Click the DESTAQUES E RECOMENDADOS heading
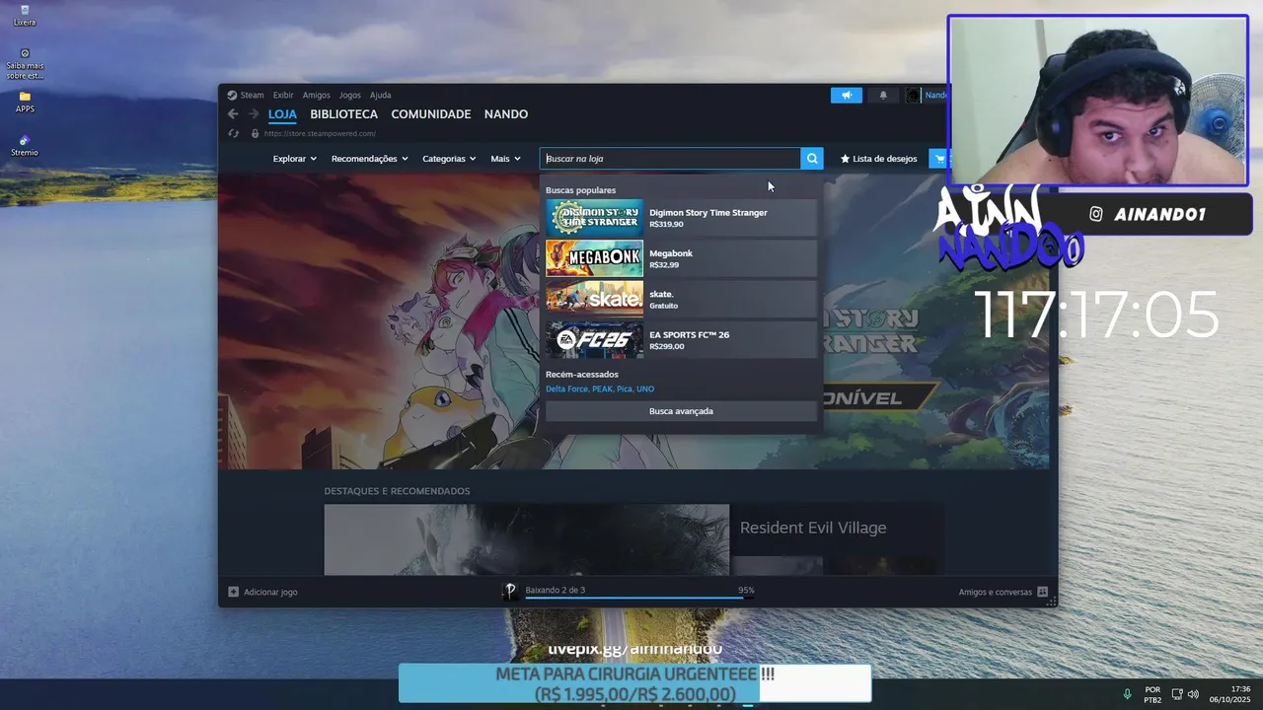1263x710 pixels. point(397,491)
